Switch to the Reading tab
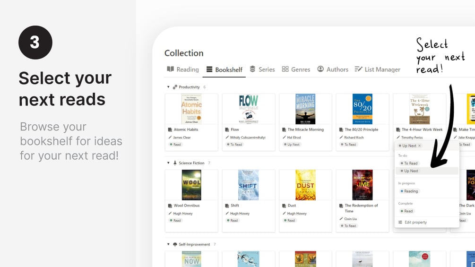Image resolution: width=475 pixels, height=267 pixels. point(183,69)
